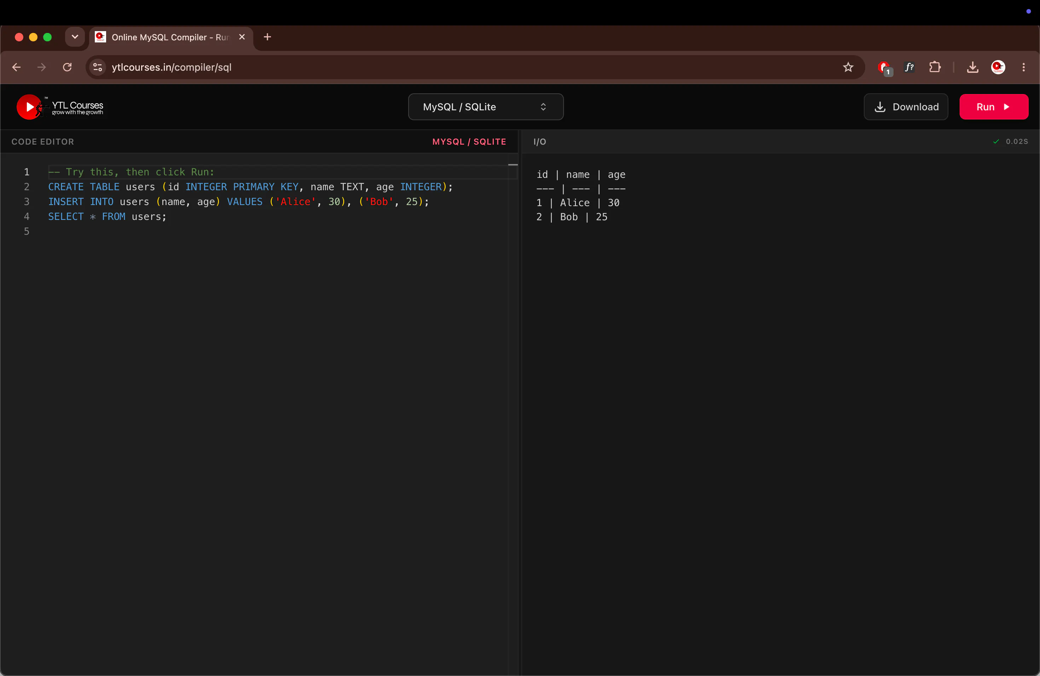The width and height of the screenshot is (1040, 676).
Task: Click the YTL Courses logo
Action: tap(60, 107)
